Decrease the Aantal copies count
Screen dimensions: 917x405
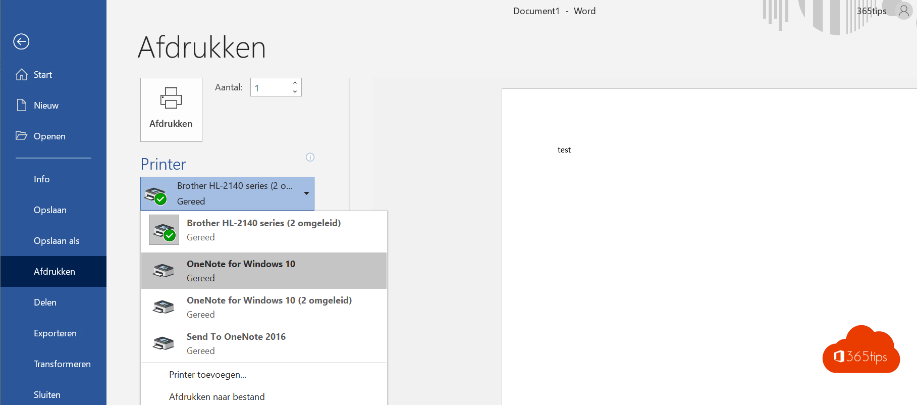(x=295, y=91)
